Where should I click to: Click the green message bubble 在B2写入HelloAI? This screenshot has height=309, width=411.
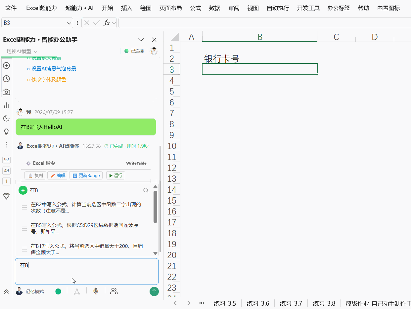point(86,127)
